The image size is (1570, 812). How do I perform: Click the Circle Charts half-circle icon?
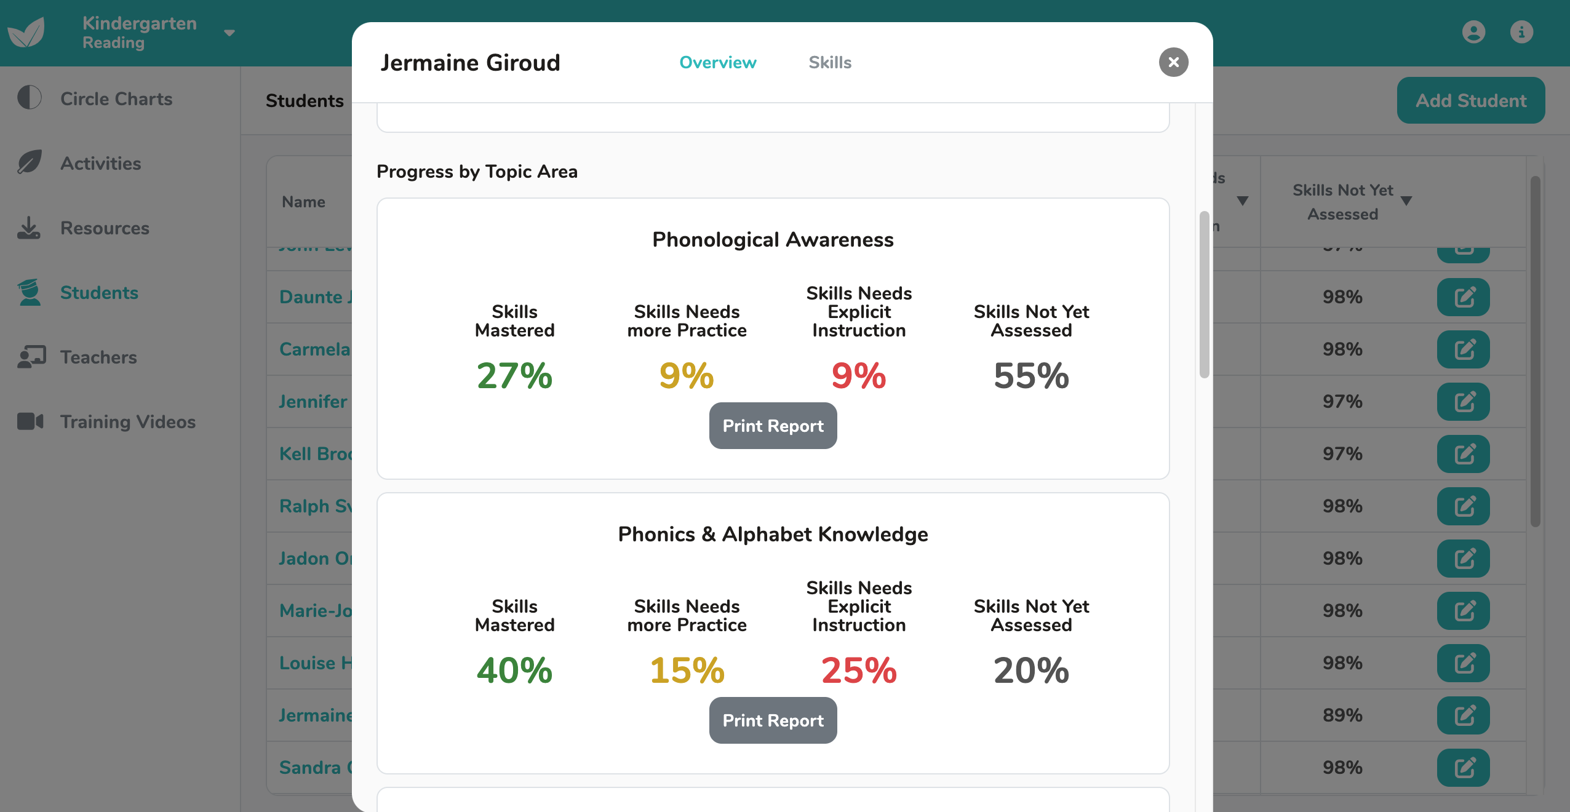pos(30,98)
